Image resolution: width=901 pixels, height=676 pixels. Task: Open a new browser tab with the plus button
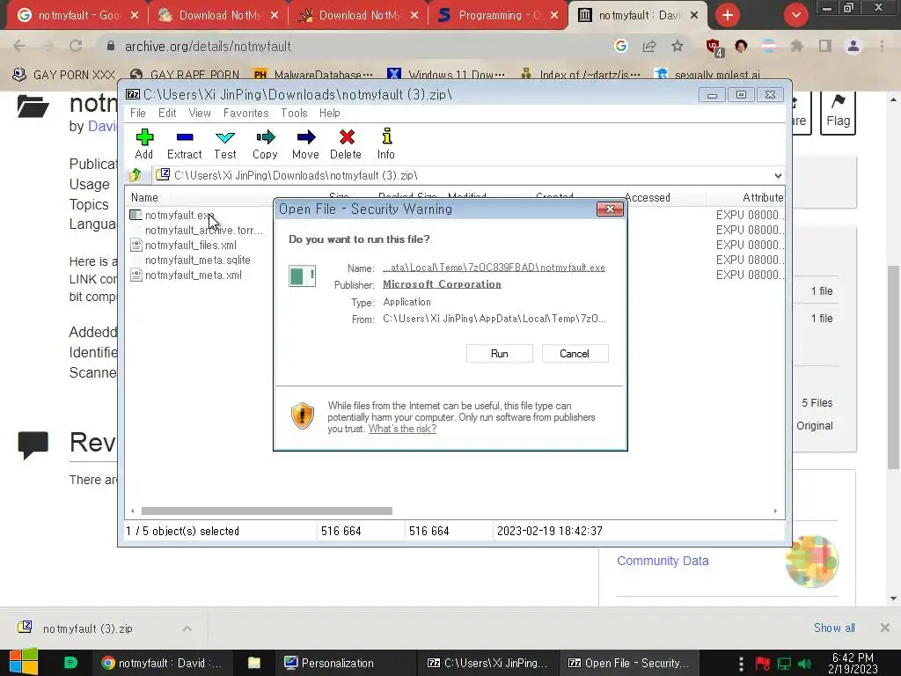tap(728, 15)
